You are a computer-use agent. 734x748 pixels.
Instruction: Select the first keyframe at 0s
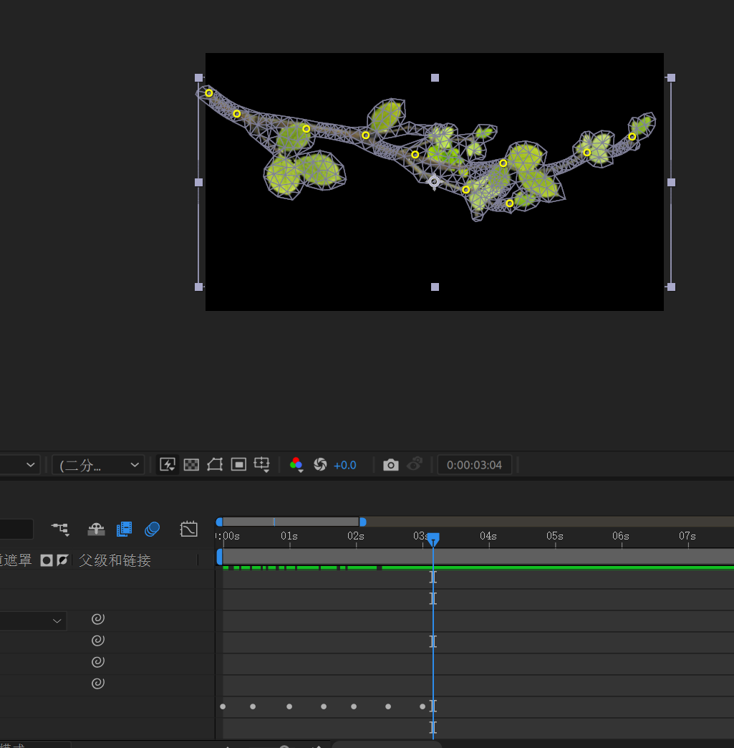tap(223, 706)
